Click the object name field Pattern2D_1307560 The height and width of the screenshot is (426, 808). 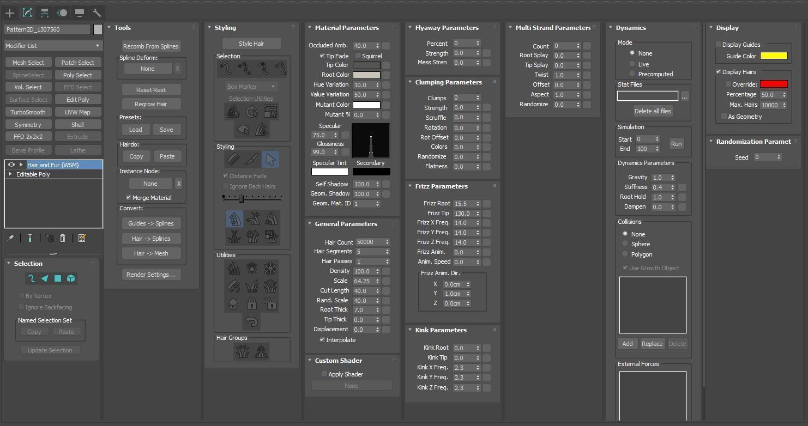pyautogui.click(x=47, y=29)
